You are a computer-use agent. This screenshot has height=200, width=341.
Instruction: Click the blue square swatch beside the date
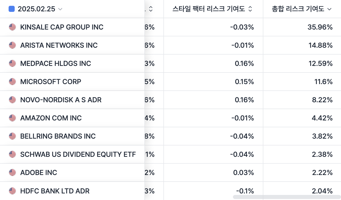pyautogui.click(x=11, y=9)
